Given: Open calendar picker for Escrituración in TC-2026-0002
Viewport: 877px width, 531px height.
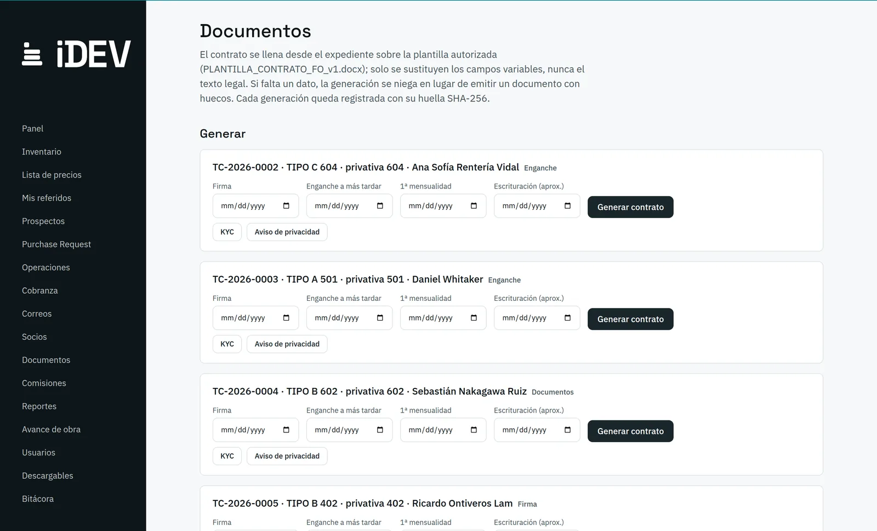Looking at the screenshot, I should (x=567, y=206).
